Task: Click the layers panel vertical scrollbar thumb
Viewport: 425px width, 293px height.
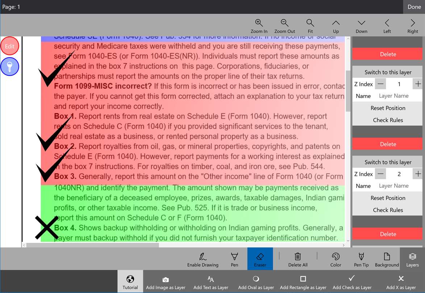Action: (348, 91)
